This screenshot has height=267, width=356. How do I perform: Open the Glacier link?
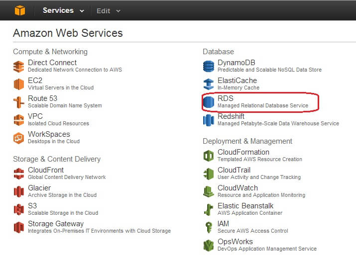pyautogui.click(x=39, y=188)
